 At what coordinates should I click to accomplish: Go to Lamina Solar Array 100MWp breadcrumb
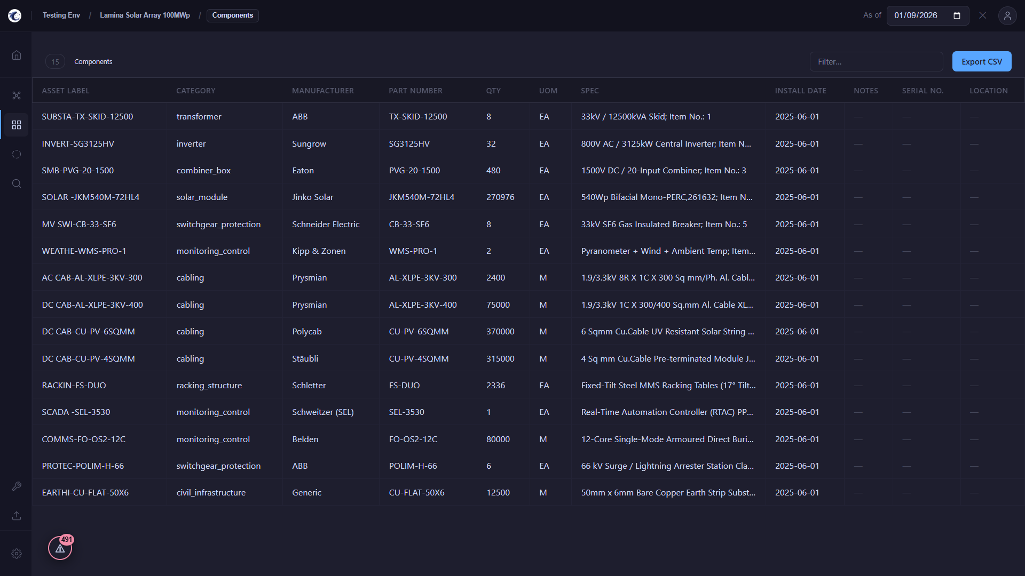[145, 15]
